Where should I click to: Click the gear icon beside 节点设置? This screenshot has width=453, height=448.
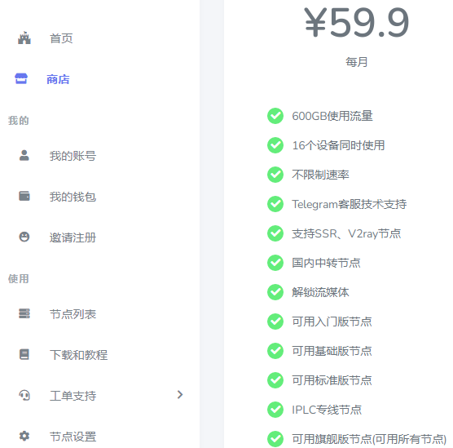click(24, 436)
